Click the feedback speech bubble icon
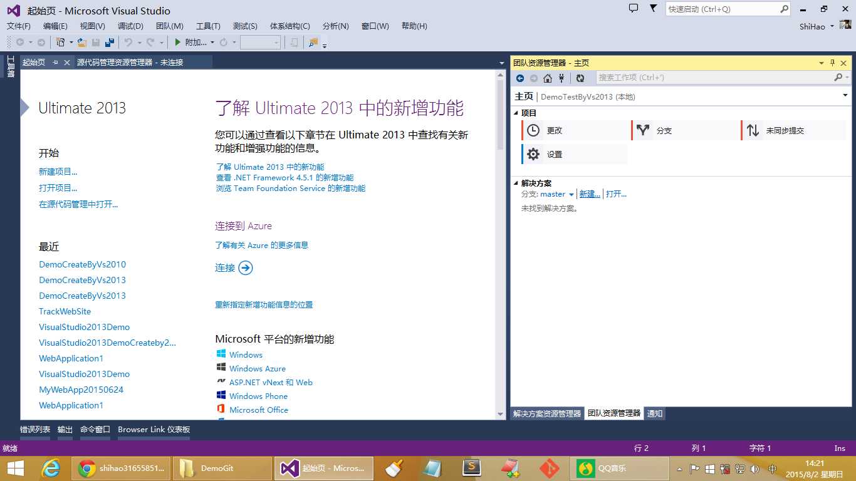Screen dimensions: 856x481 click(634, 9)
